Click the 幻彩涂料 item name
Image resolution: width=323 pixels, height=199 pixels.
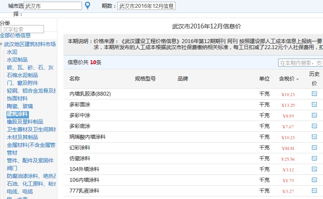point(80,148)
